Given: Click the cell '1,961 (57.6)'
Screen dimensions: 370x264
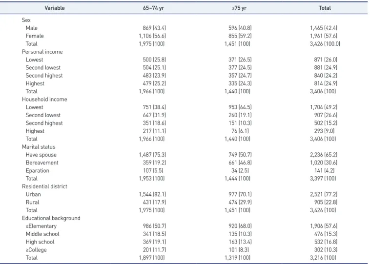Looking at the screenshot, I should coord(324,36).
